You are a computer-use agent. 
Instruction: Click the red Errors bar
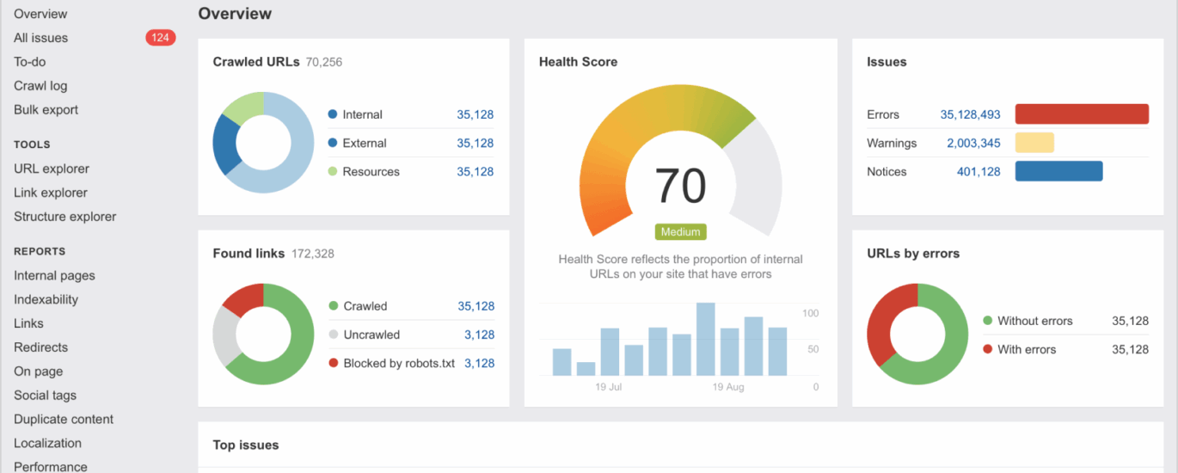(x=1082, y=114)
